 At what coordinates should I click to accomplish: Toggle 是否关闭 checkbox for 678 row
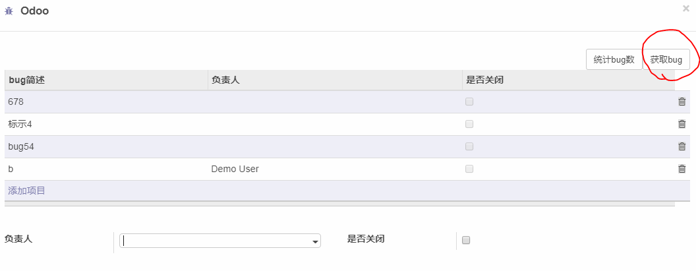(469, 102)
